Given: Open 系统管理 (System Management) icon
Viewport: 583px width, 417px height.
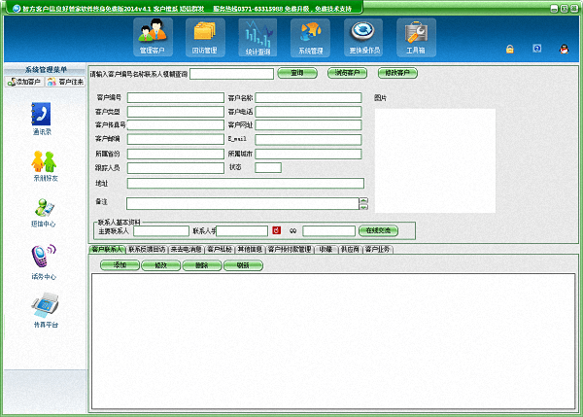Looking at the screenshot, I should point(310,37).
